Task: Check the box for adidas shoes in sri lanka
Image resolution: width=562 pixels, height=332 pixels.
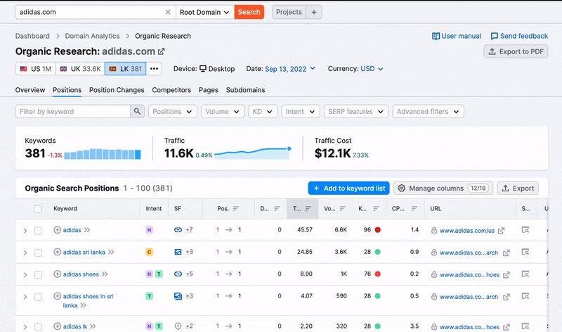Action: tap(38, 297)
